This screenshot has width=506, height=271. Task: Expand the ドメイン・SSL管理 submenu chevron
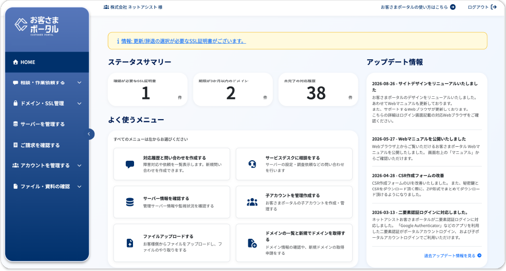pos(79,104)
